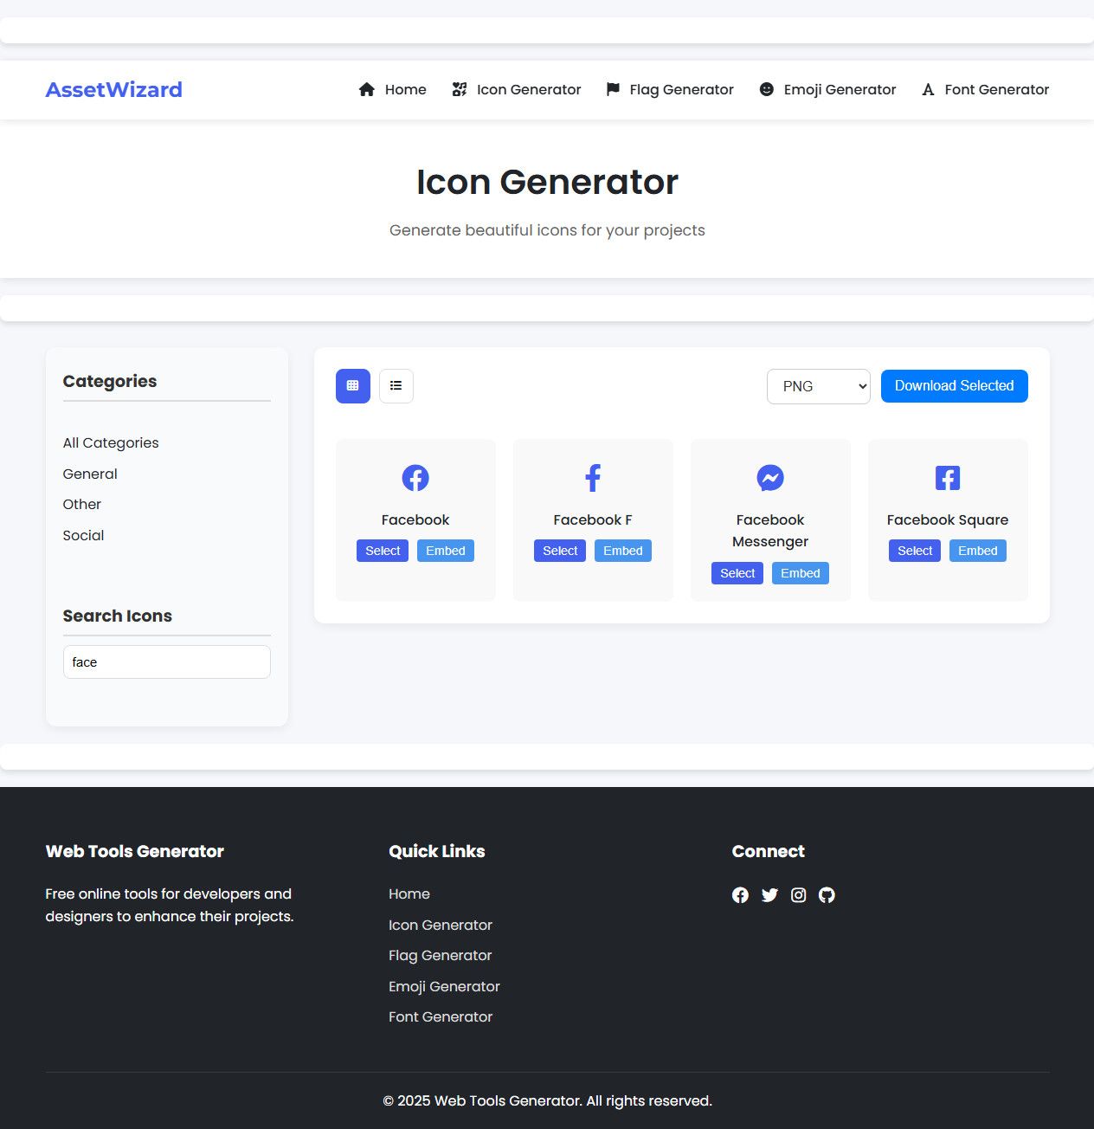This screenshot has height=1129, width=1094.
Task: Click the Search Icons input containing 'face'
Action: pyautogui.click(x=167, y=661)
